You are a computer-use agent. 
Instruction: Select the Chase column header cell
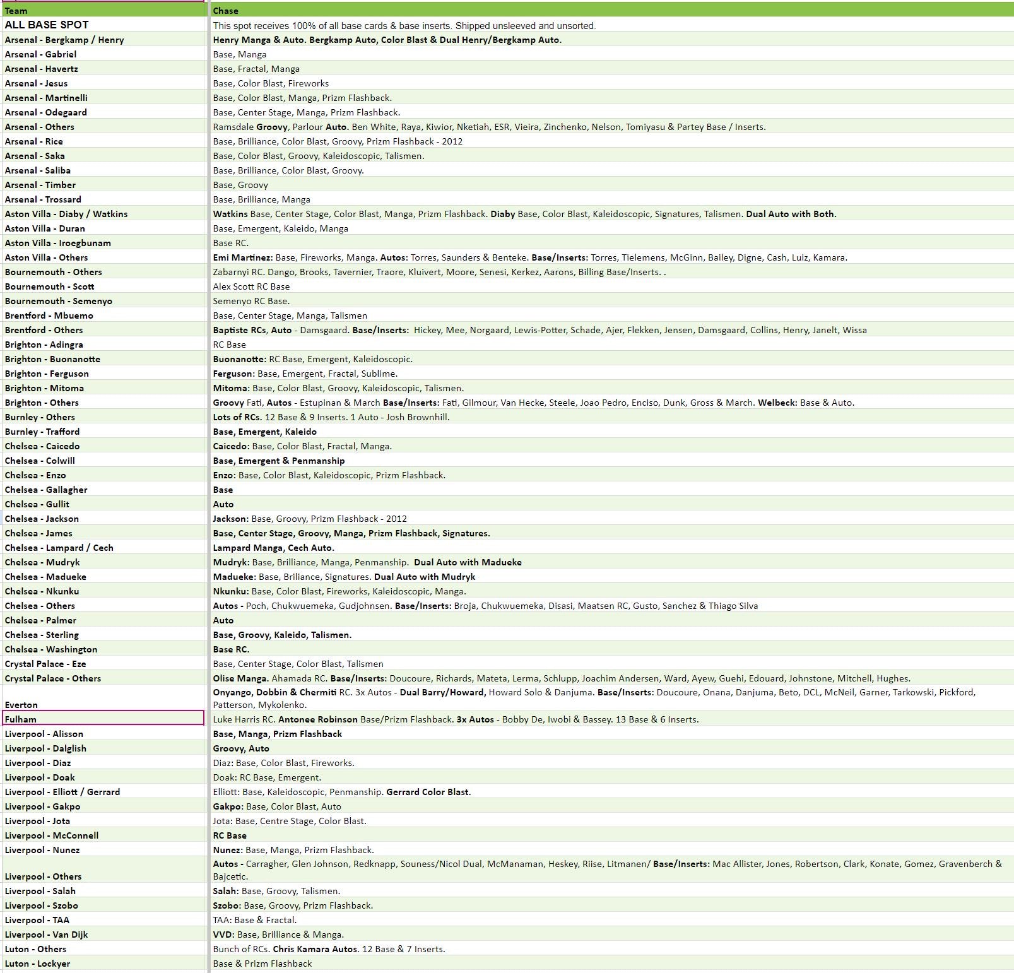pos(611,11)
